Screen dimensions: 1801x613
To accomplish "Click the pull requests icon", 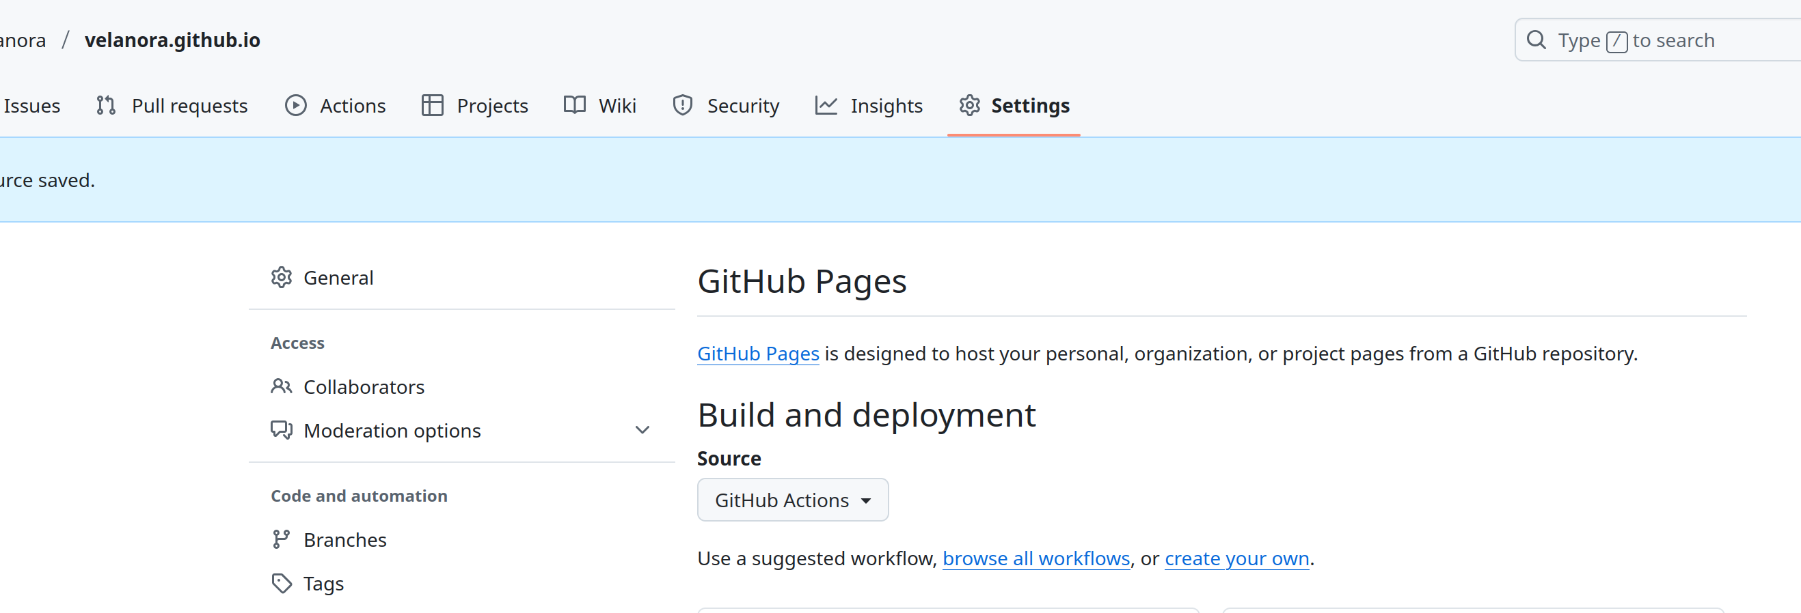I will pos(105,105).
